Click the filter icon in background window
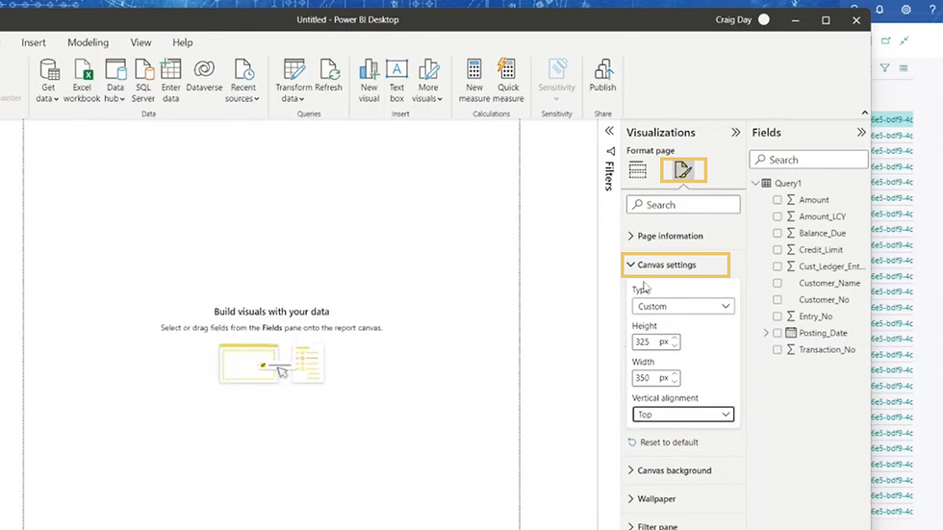This screenshot has height=530, width=943. click(884, 68)
